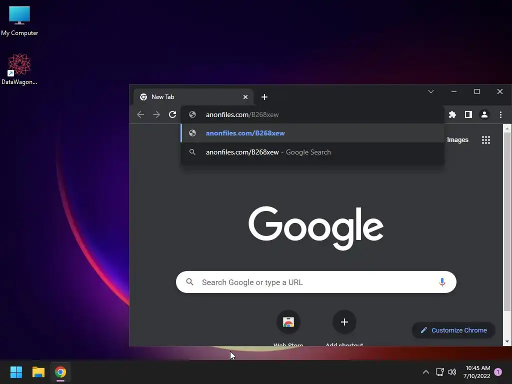Click the globe icon in address bar
The height and width of the screenshot is (384, 512).
tap(192, 114)
